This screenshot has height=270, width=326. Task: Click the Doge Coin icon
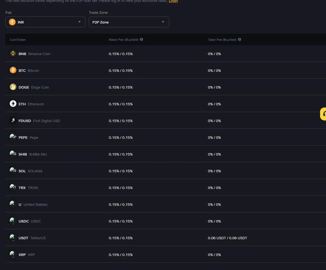[13, 87]
